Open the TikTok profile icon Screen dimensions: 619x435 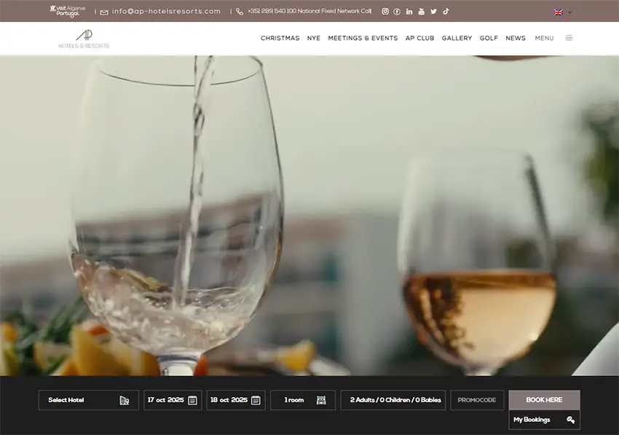pos(446,12)
